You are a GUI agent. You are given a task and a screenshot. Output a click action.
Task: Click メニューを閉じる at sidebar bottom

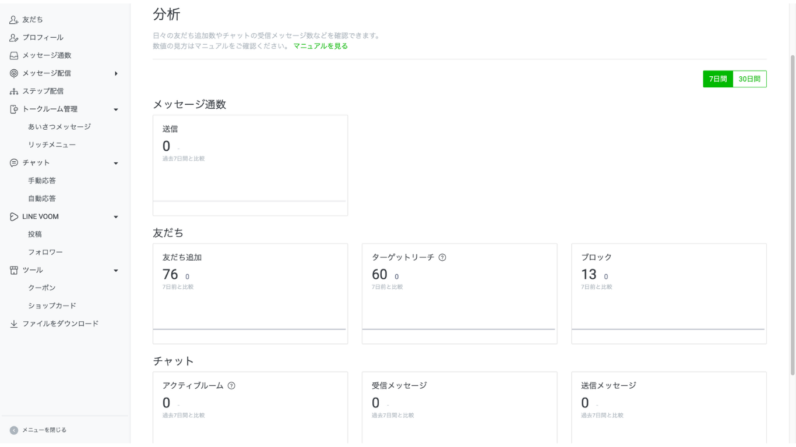click(x=44, y=430)
